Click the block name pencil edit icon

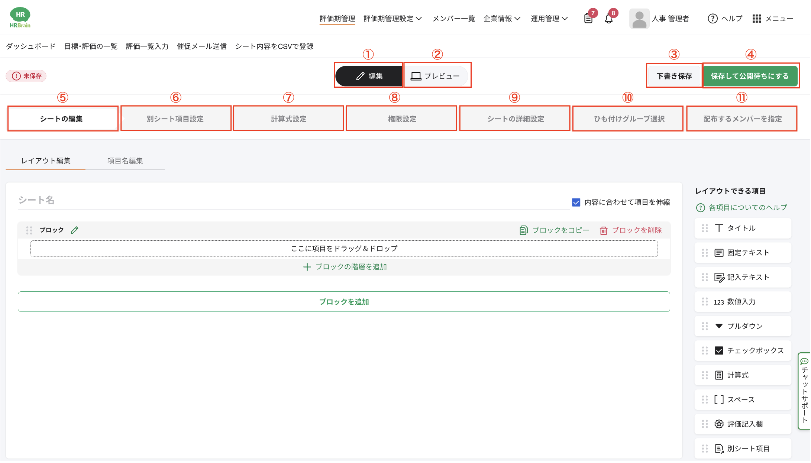pyautogui.click(x=75, y=230)
